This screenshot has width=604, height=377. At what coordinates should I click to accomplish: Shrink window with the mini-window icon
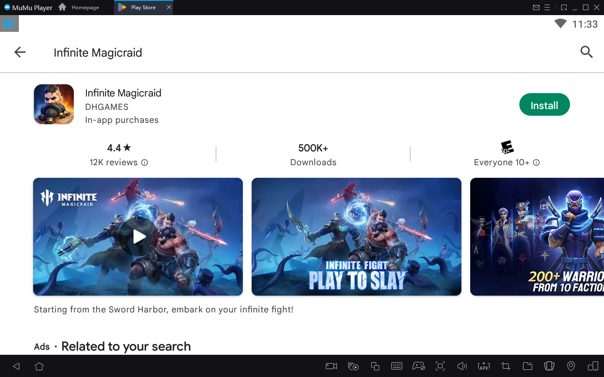564,7
